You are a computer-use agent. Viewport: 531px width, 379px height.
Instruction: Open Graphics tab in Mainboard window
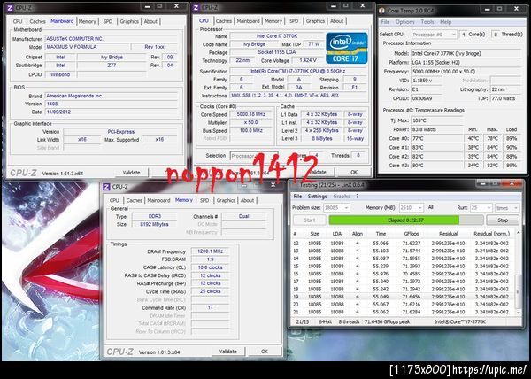click(129, 21)
